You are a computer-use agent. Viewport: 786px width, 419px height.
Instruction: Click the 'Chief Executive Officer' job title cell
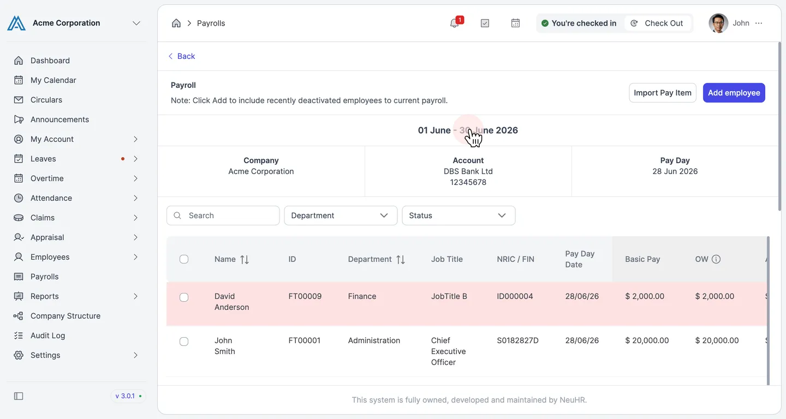(449, 351)
